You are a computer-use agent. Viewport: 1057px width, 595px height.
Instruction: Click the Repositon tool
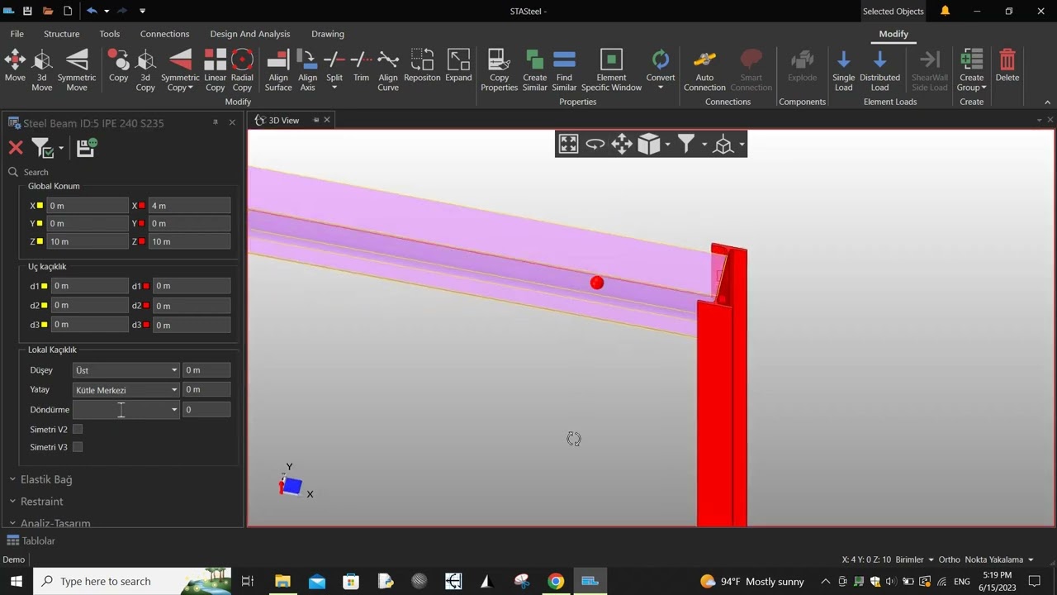422,66
